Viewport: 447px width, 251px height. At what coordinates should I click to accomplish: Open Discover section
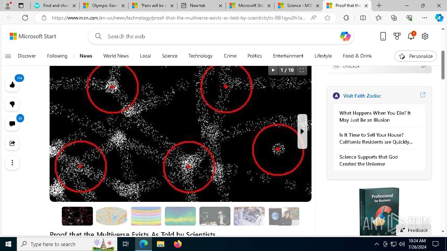[27, 56]
